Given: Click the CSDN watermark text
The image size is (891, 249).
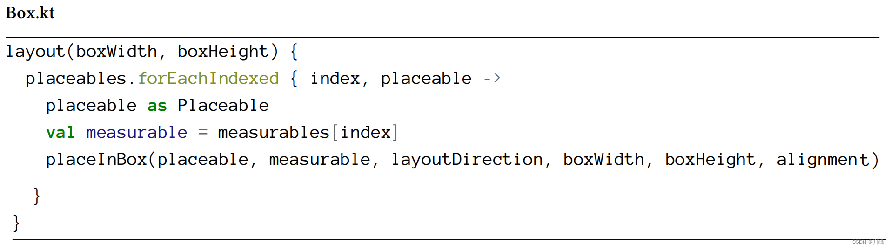Looking at the screenshot, I should [x=867, y=242].
